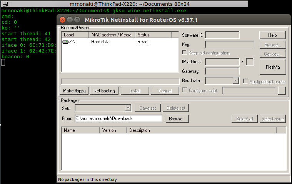Click MAC address / Media column header
The image size is (292, 184).
(112, 35)
